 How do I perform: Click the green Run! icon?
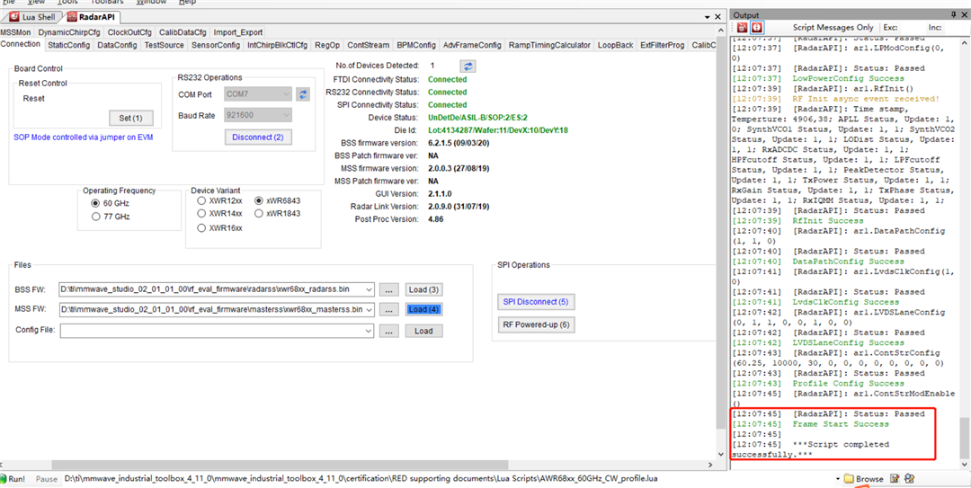4,479
